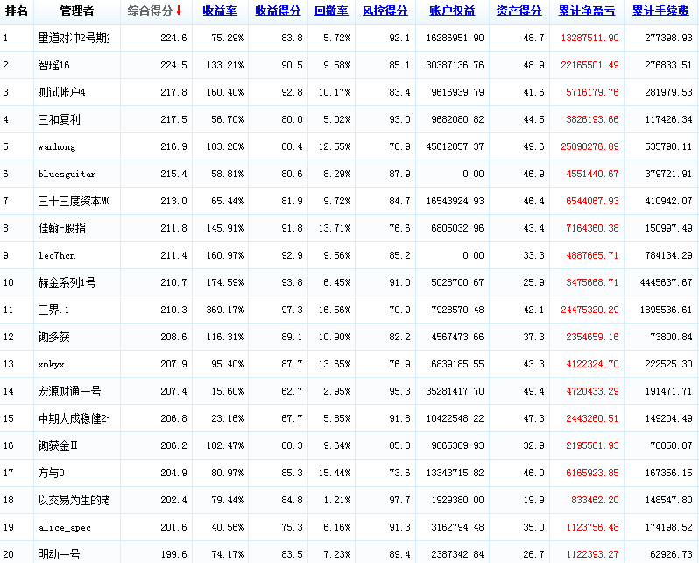Screen dimensions: 699x563
Task: Click the 综合得分 column header text
Action: click(x=149, y=11)
